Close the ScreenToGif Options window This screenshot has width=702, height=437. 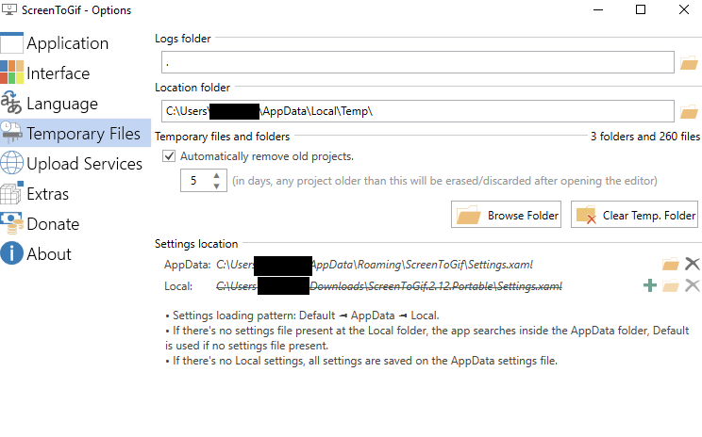point(684,9)
